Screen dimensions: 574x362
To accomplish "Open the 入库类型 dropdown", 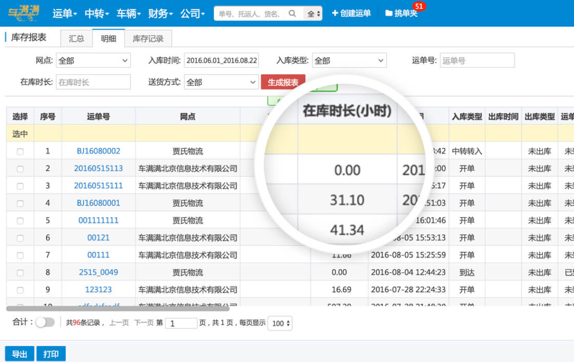I will 349,60.
